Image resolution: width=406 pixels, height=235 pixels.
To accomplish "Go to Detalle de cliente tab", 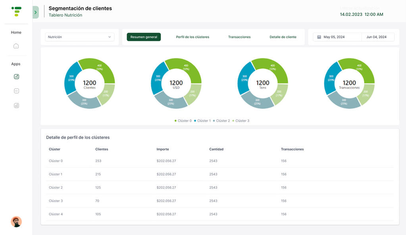I will pyautogui.click(x=283, y=37).
